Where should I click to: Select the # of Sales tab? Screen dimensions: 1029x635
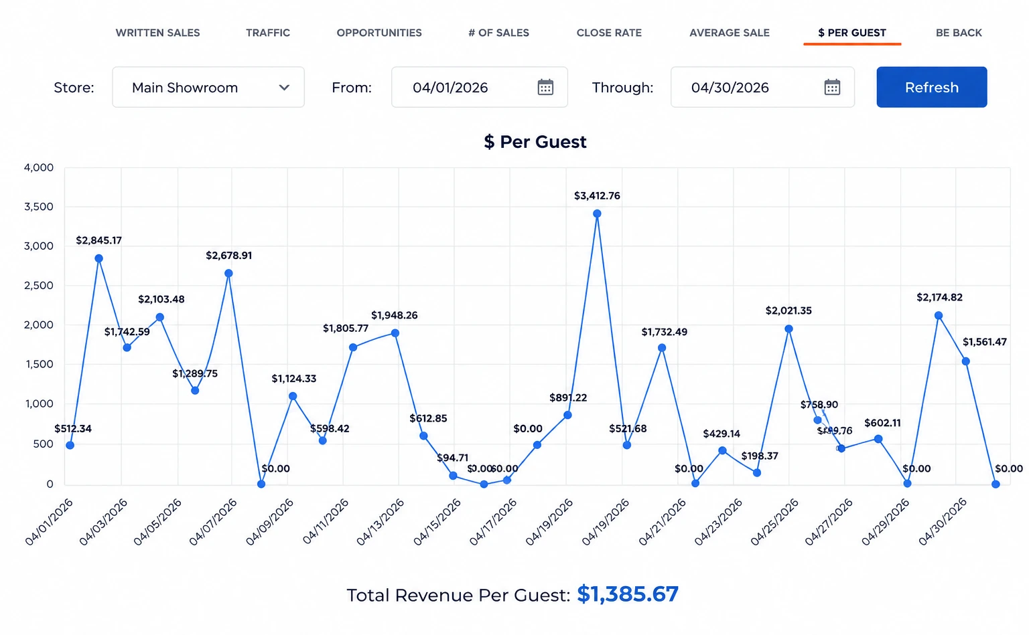click(498, 33)
